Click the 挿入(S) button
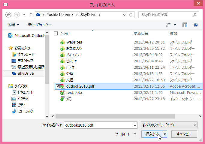This screenshot has height=144, width=205. (x=152, y=134)
